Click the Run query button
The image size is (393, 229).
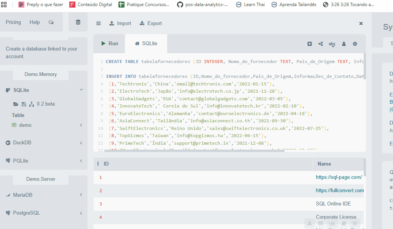[110, 44]
